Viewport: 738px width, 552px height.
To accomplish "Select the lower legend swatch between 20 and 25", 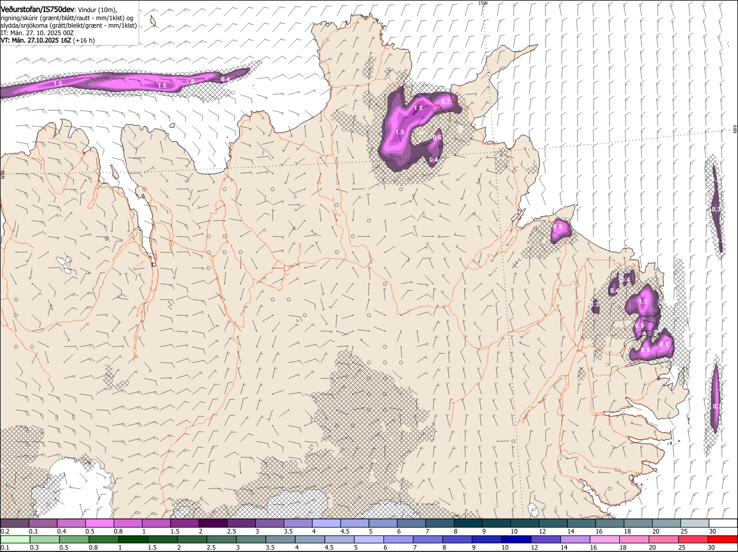I will (665, 539).
